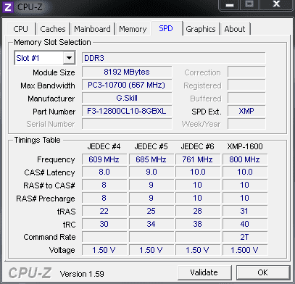The width and height of the screenshot is (295, 284).
Task: Click the PC3-10700 (667 MHz) bandwidth value
Action: click(127, 85)
